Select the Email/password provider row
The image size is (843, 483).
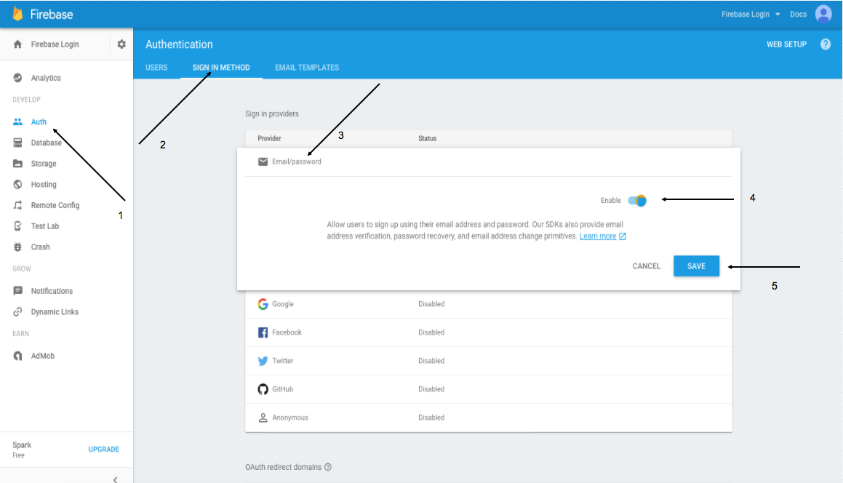[x=488, y=161]
